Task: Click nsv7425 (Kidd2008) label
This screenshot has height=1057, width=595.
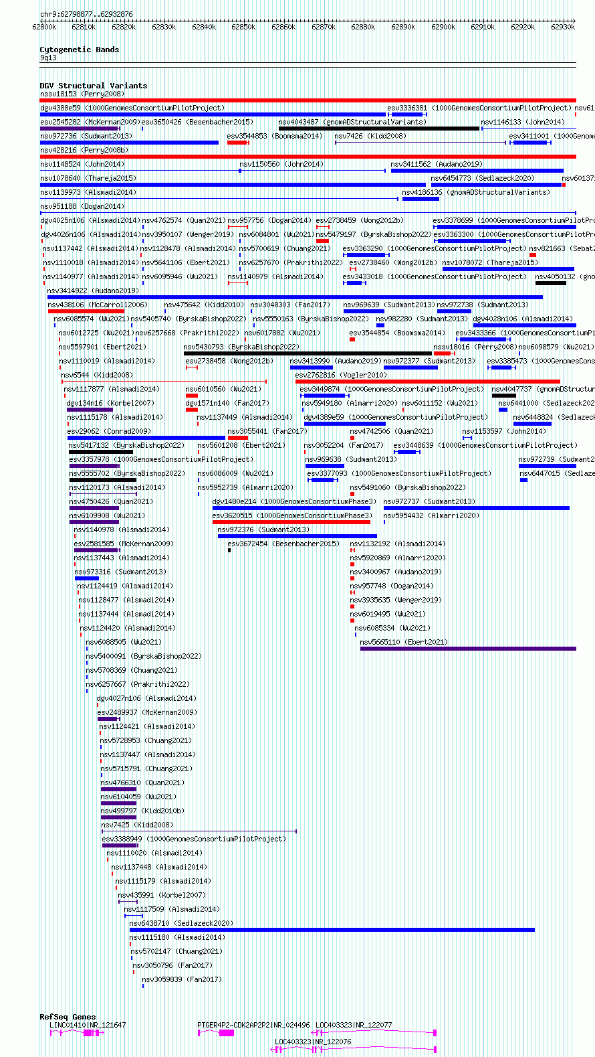Action: tap(137, 825)
